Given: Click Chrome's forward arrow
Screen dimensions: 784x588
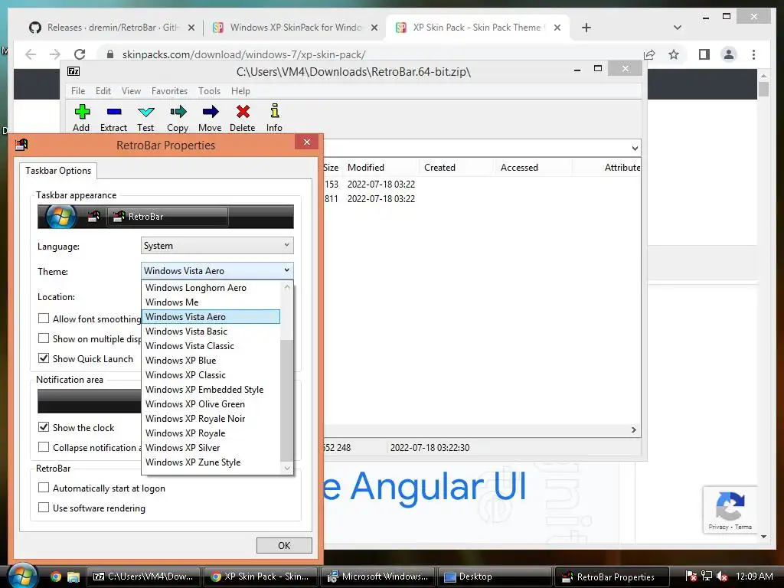Looking at the screenshot, I should [x=55, y=54].
